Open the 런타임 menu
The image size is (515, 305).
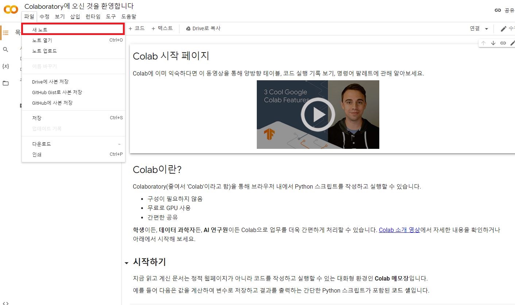(93, 16)
